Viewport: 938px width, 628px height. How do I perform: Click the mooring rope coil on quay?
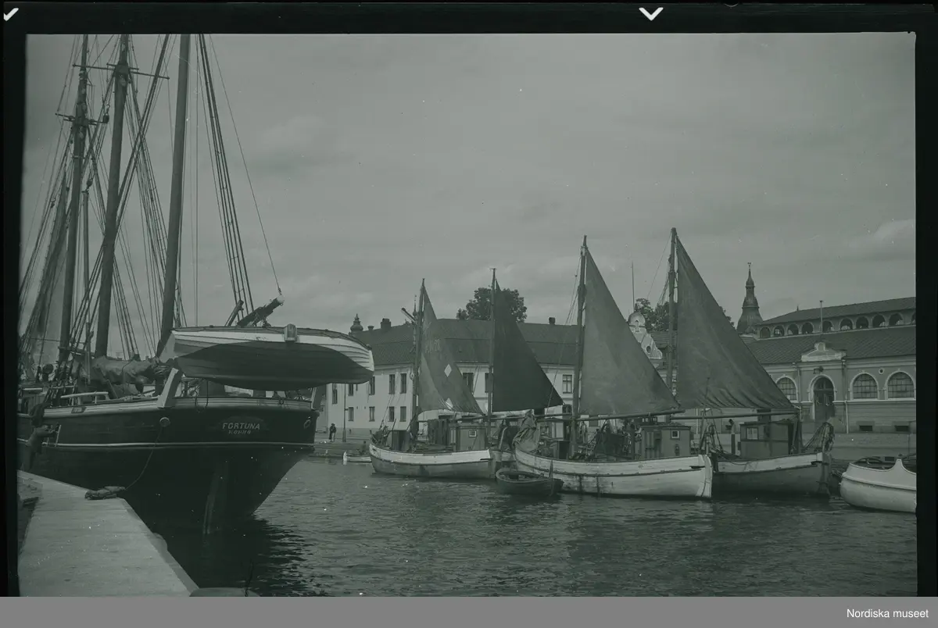105,493
